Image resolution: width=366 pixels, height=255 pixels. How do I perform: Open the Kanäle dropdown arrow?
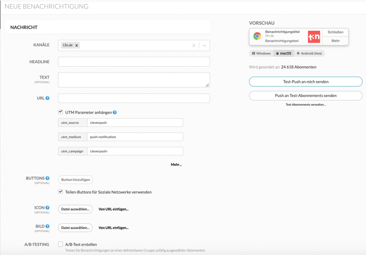[204, 45]
